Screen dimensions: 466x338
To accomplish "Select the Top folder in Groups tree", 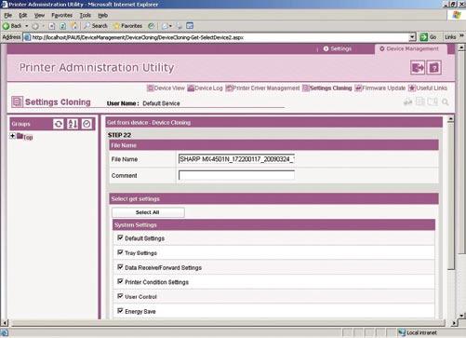I will 25,137.
